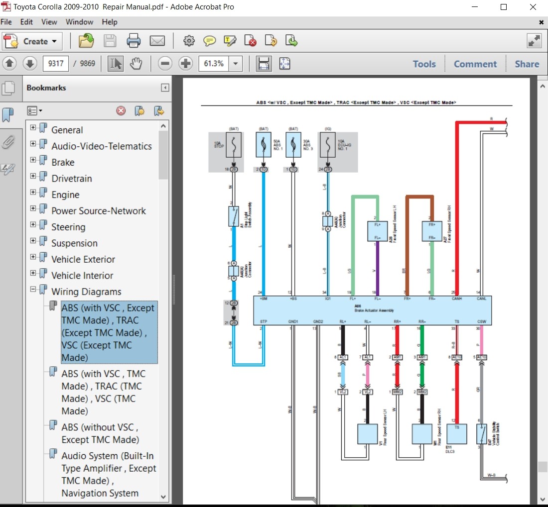Select the Vehicle Interior bookmark
The width and height of the screenshot is (548, 507).
tap(82, 275)
